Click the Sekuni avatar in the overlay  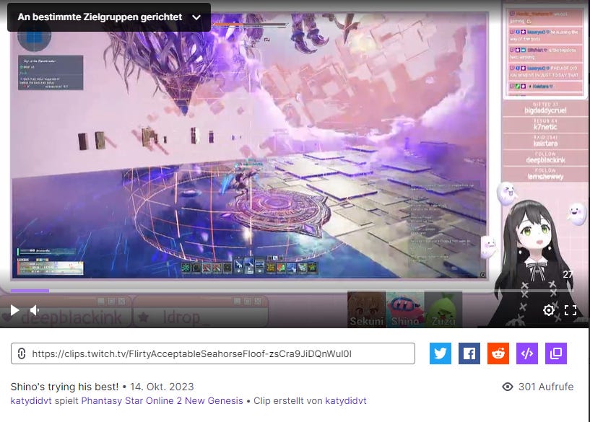click(366, 309)
